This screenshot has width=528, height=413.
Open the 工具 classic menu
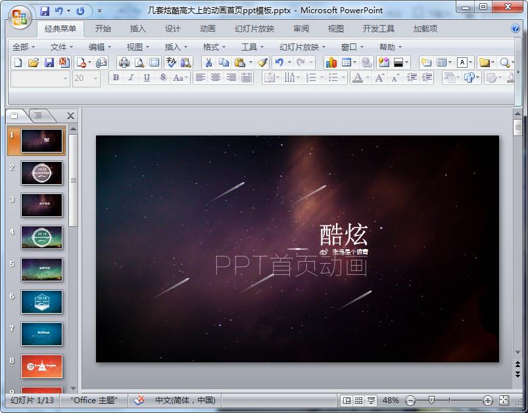[252, 47]
